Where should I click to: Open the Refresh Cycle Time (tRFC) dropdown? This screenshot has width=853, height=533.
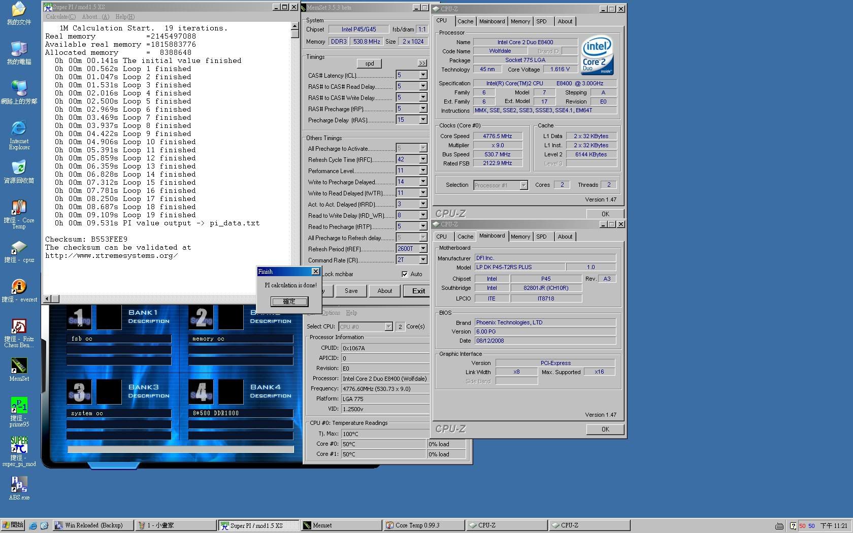click(422, 159)
